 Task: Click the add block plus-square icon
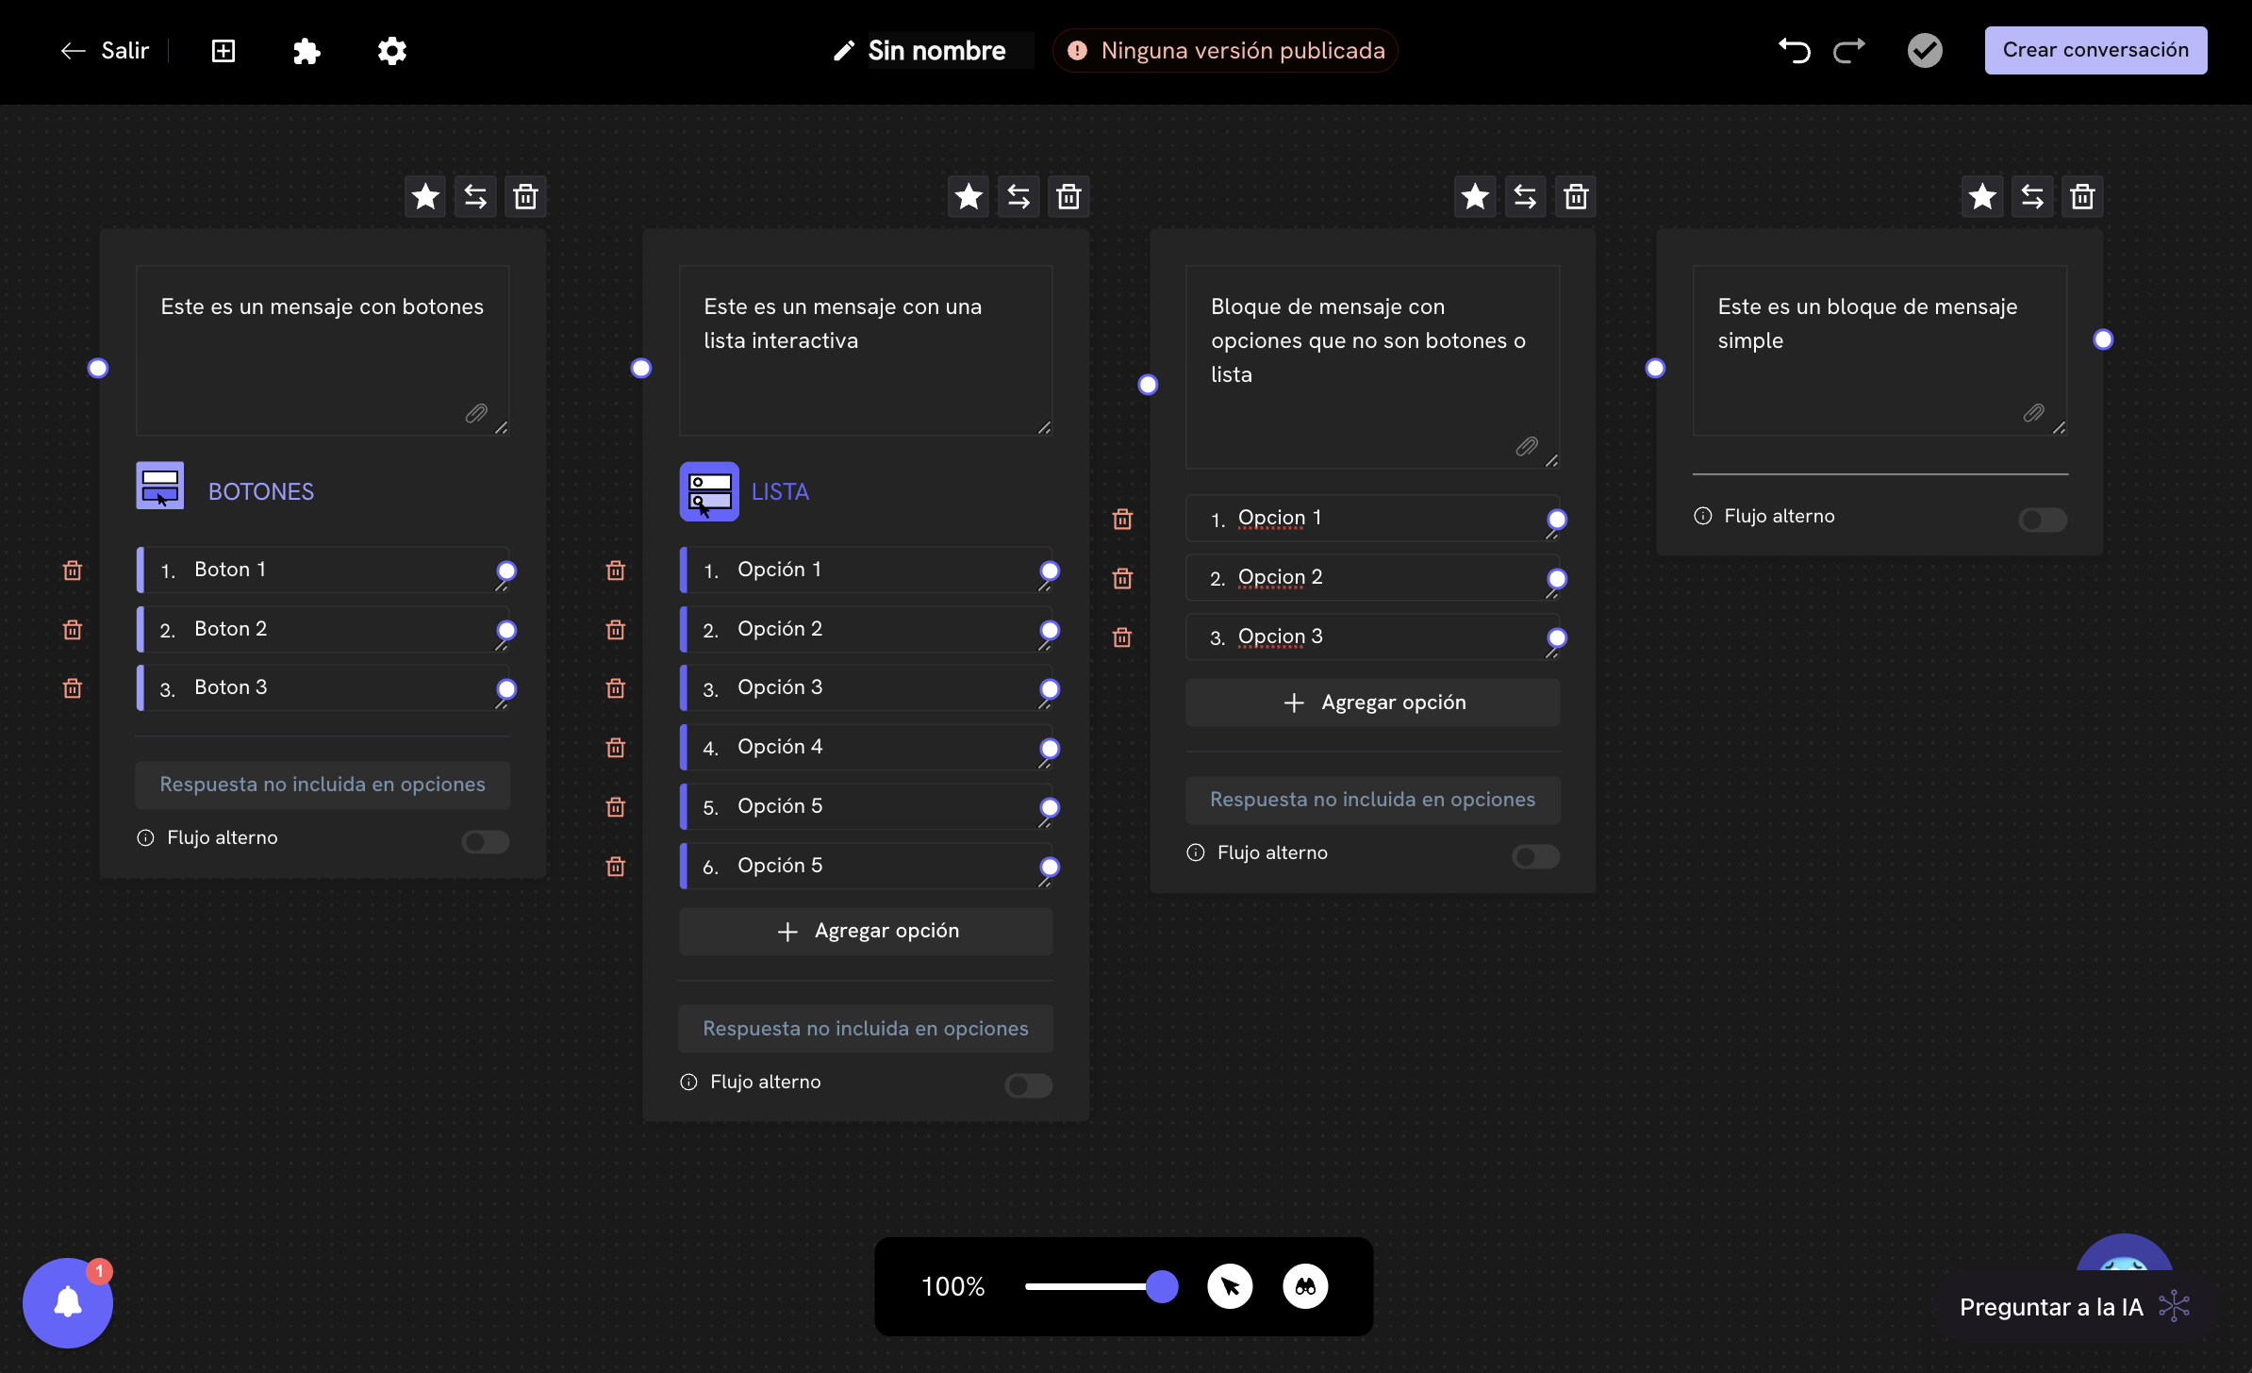tap(224, 51)
